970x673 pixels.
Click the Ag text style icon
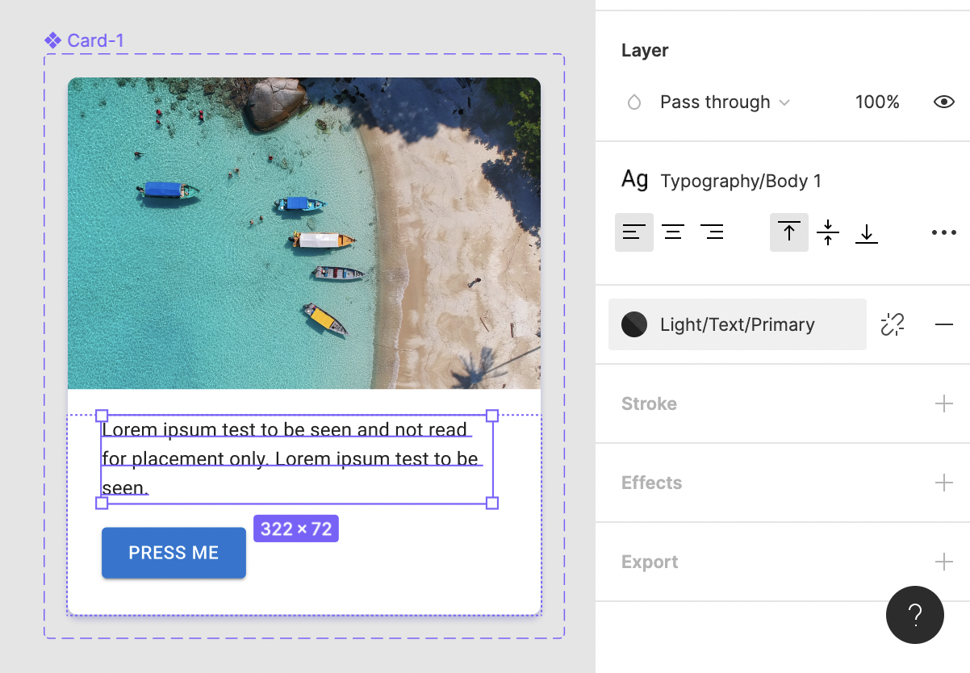click(634, 179)
